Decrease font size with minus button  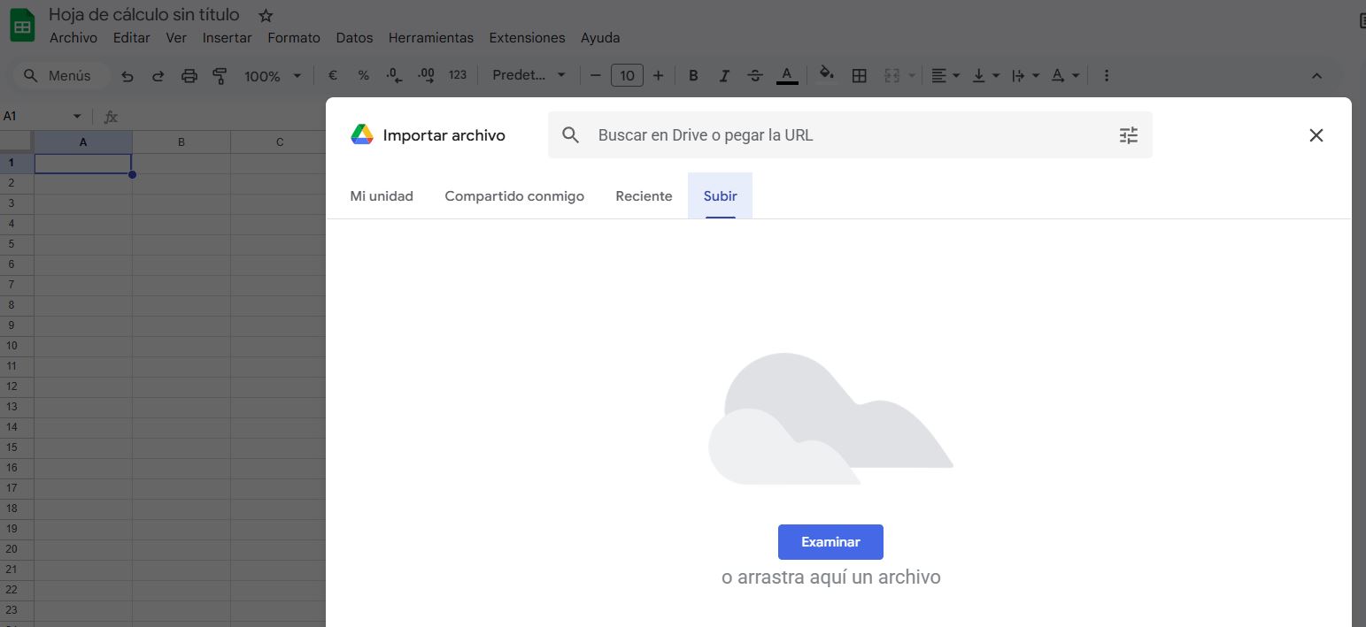595,76
